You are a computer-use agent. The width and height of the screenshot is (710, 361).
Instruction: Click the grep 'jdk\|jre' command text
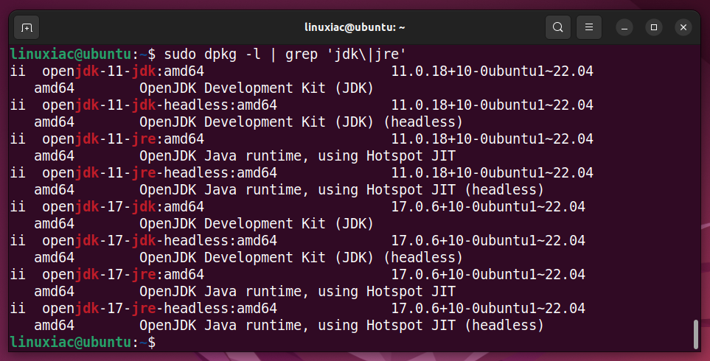pos(346,55)
